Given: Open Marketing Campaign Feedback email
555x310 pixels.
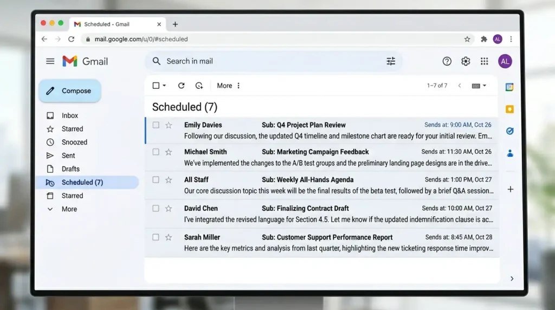Looking at the screenshot, I should coord(321,158).
